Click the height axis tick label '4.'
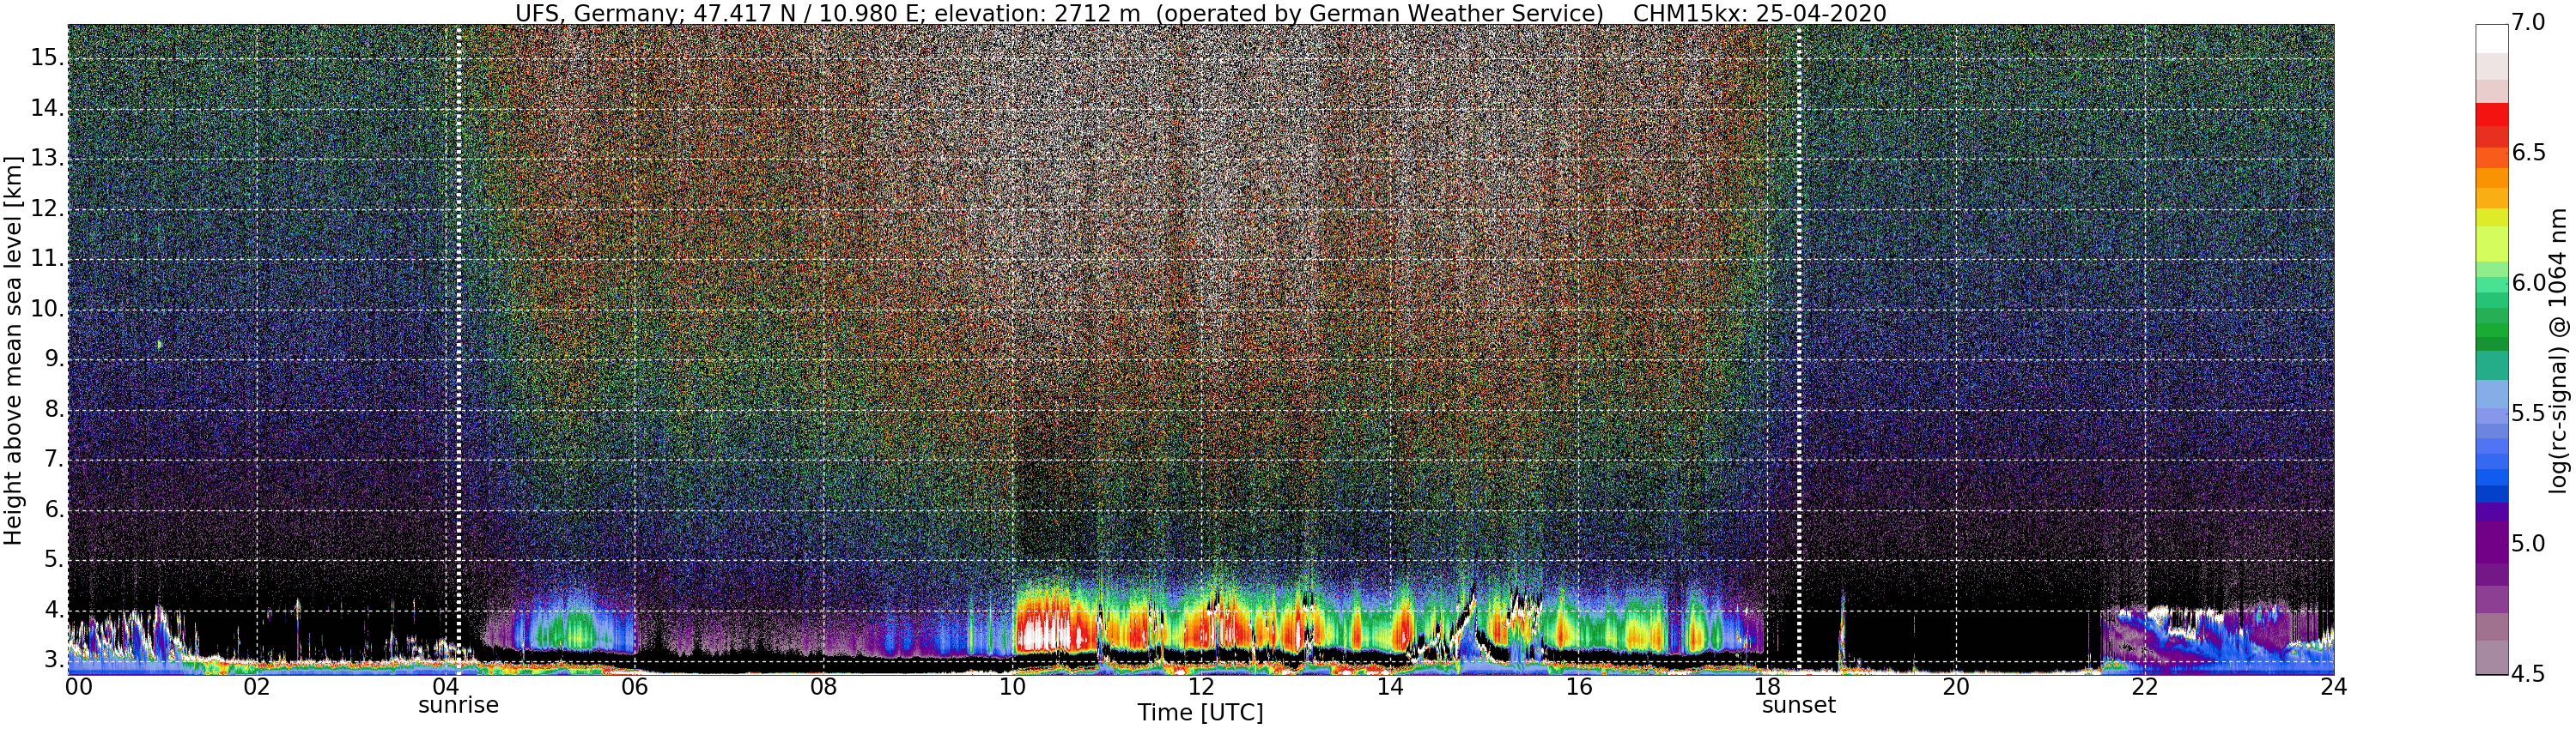Screen dimensions: 2576x729 [55, 610]
